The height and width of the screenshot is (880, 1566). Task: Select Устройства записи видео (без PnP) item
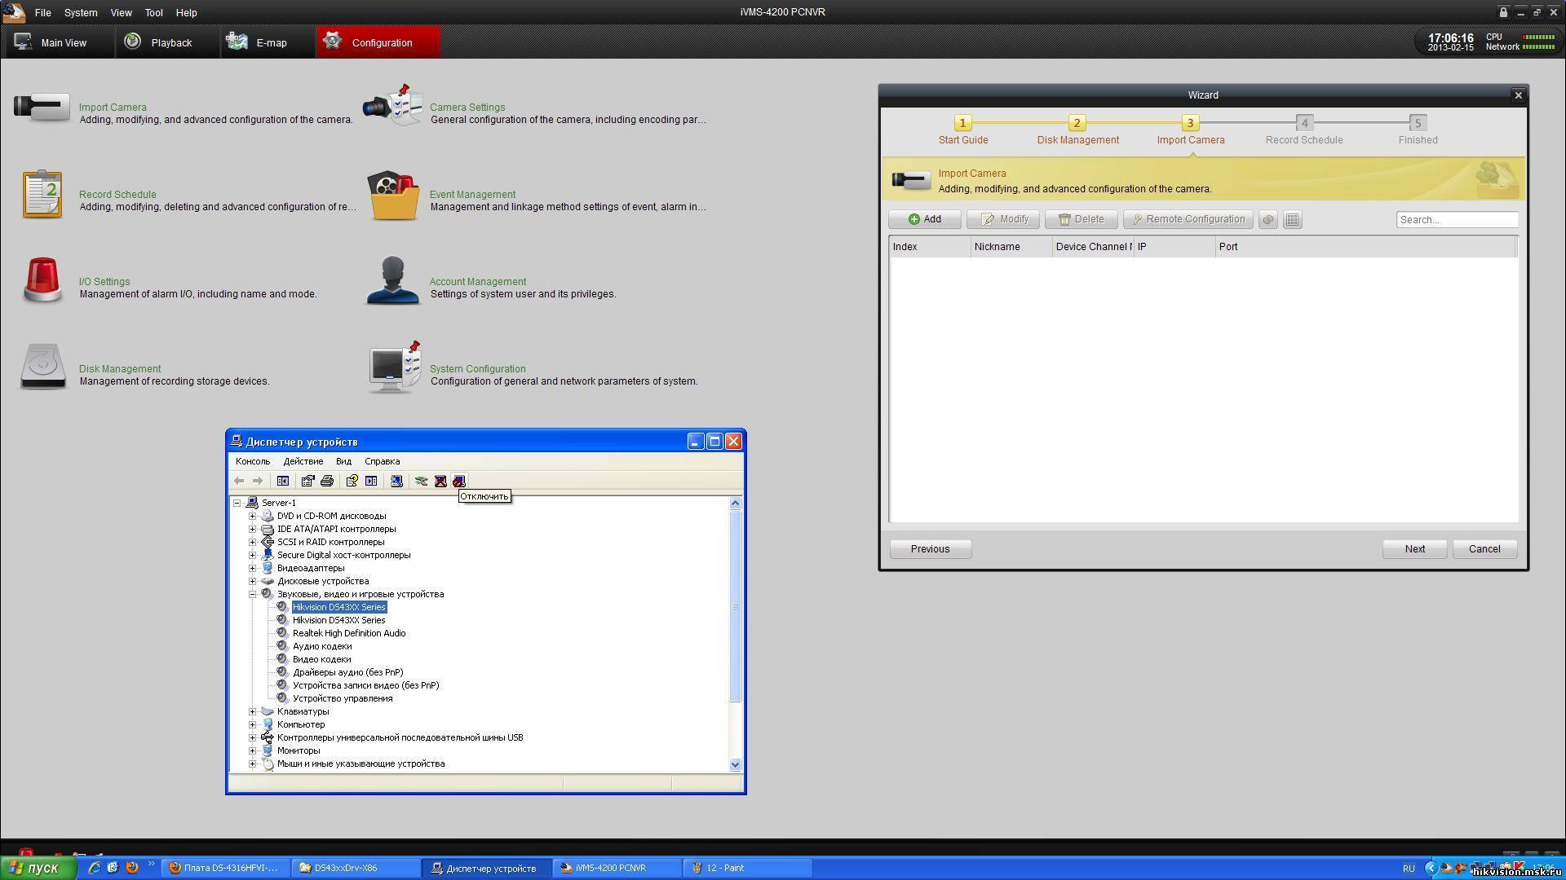[x=366, y=686]
